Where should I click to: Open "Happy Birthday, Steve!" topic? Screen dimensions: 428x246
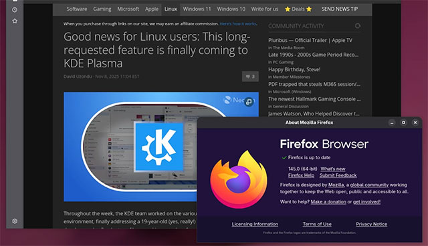(x=294, y=69)
